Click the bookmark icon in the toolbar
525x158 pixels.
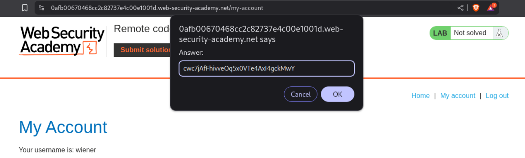25,8
